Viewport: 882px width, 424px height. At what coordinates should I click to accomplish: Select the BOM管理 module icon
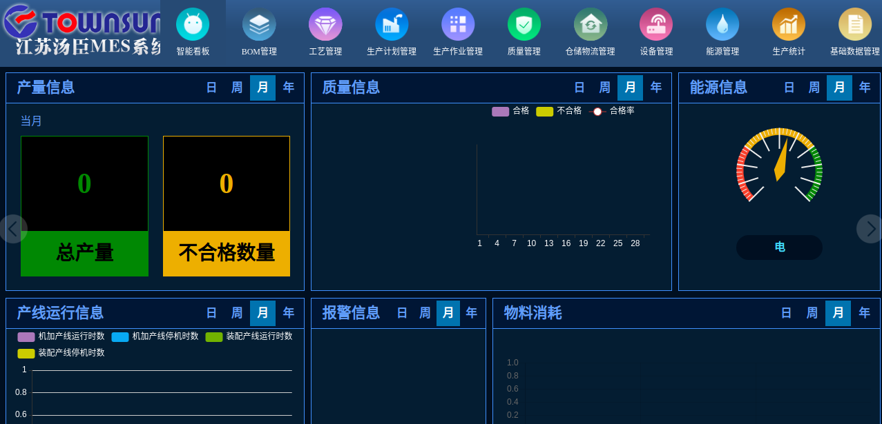pyautogui.click(x=259, y=31)
